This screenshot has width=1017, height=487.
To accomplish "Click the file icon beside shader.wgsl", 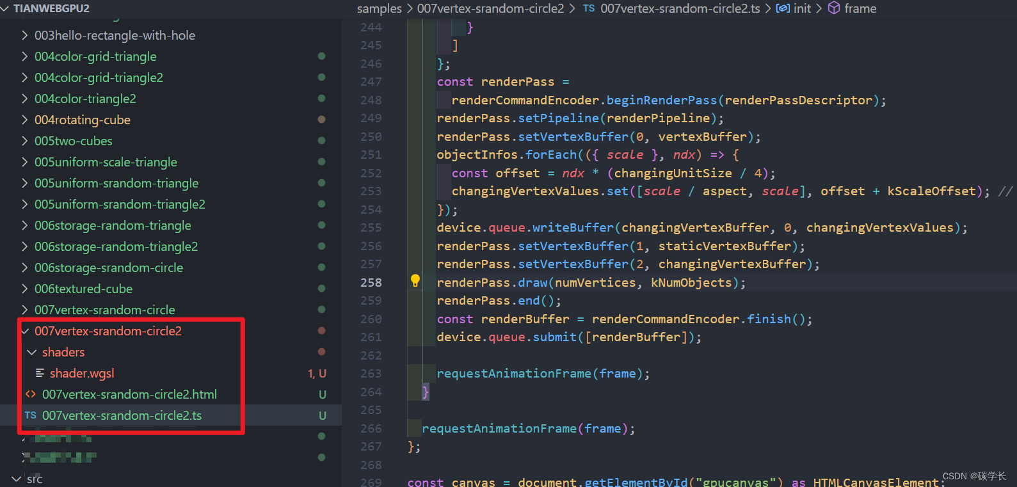I will 40,373.
